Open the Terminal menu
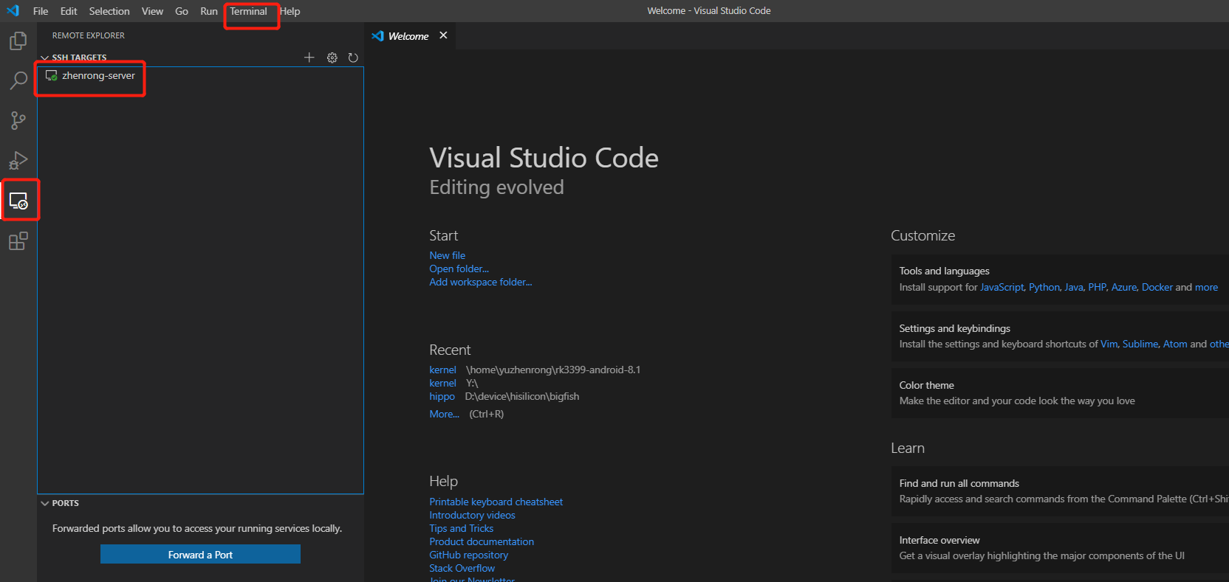 248,11
